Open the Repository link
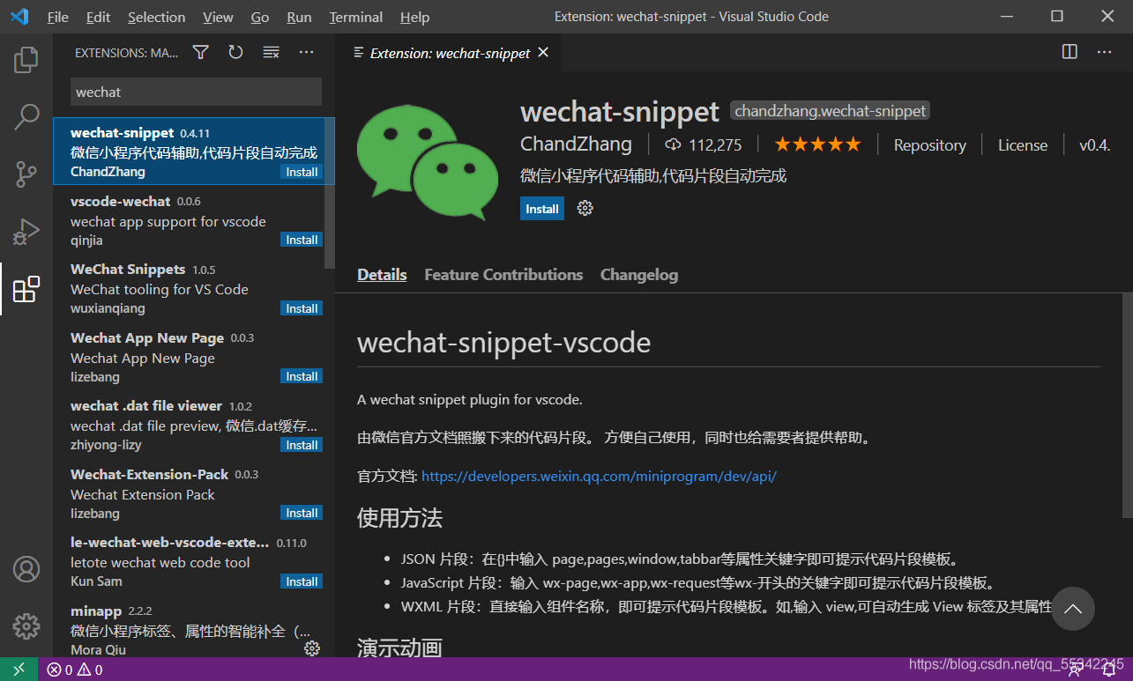This screenshot has height=681, width=1133. pos(929,145)
